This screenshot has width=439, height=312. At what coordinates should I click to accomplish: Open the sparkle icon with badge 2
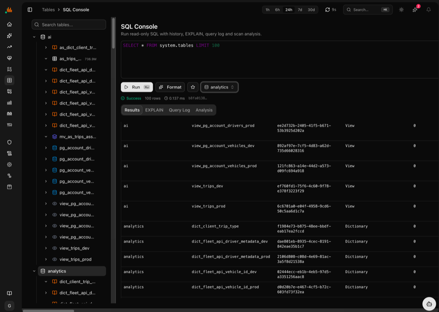(415, 10)
